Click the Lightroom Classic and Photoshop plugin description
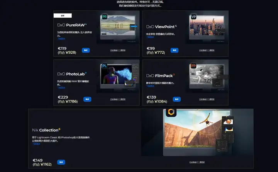Viewport: 278px width, 172px height. pos(61,139)
